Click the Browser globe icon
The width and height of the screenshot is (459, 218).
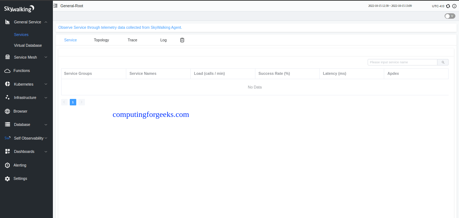pos(7,111)
